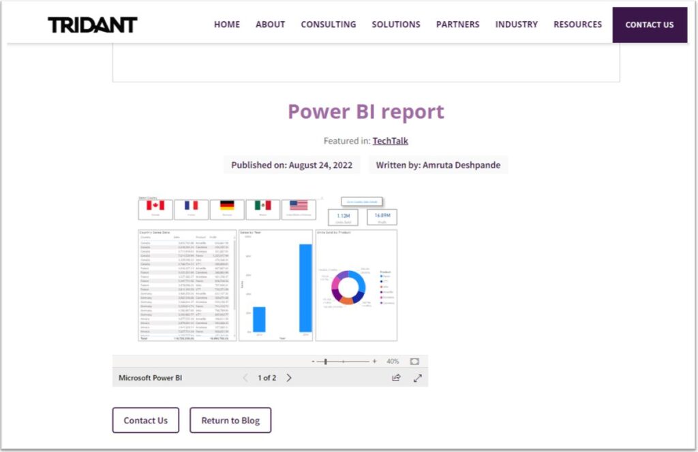
Task: Click the Contact Us button at bottom
Action: pyautogui.click(x=145, y=420)
